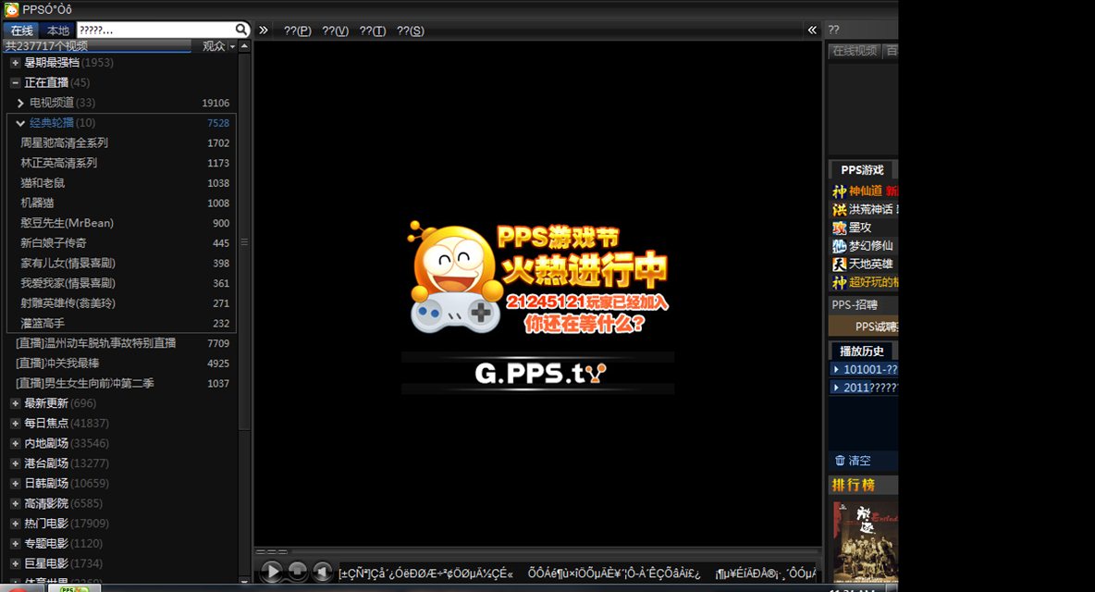
Task: Click the arrow icon beside history entry 2011
Action: click(x=836, y=388)
